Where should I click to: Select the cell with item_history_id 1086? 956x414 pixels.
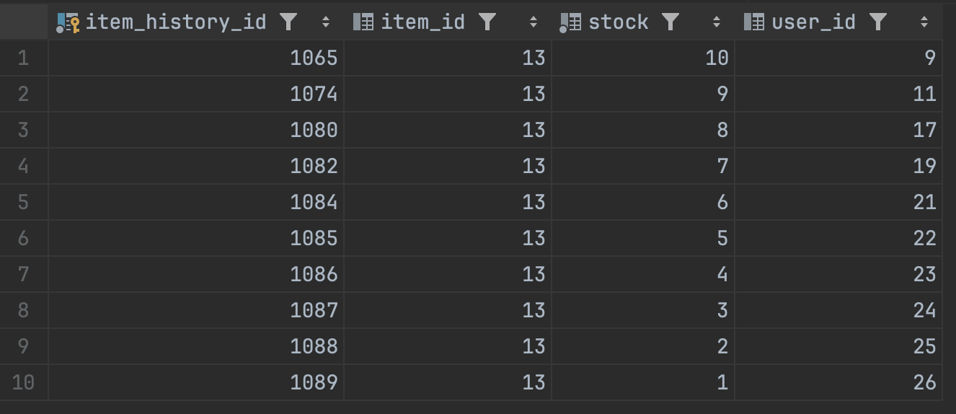(196, 274)
